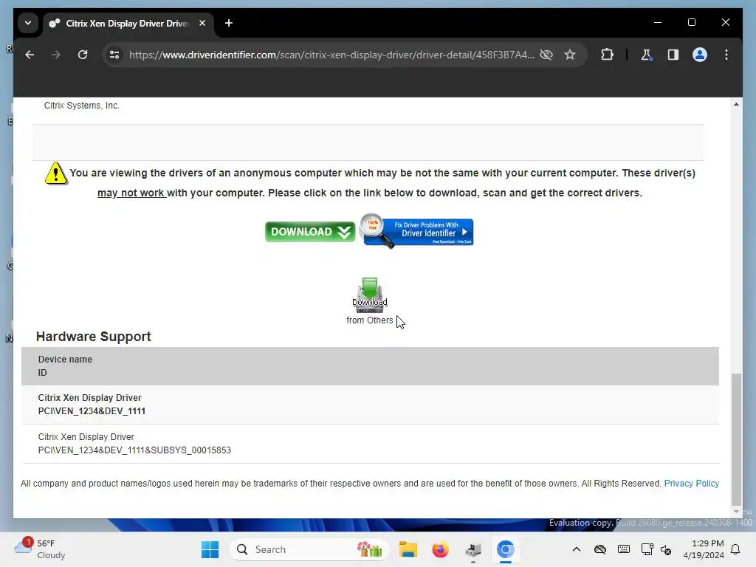Open the Windows Start menu
Image resolution: width=756 pixels, height=567 pixels.
point(210,549)
